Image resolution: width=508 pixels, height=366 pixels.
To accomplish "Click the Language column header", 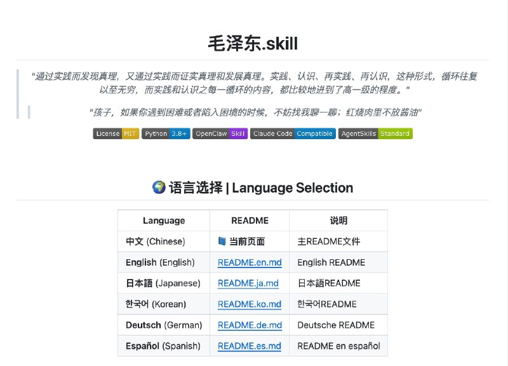I will tap(164, 220).
